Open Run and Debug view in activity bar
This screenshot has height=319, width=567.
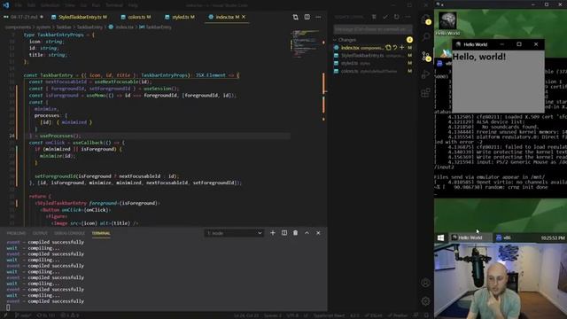(425, 74)
